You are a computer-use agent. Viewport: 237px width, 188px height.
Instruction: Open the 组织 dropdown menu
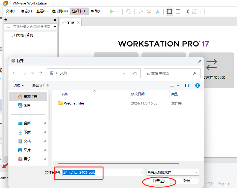pos(18,85)
